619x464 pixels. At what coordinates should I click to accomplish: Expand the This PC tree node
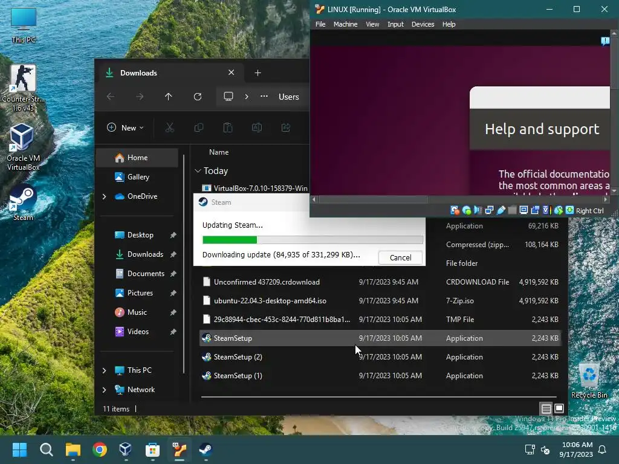click(104, 370)
